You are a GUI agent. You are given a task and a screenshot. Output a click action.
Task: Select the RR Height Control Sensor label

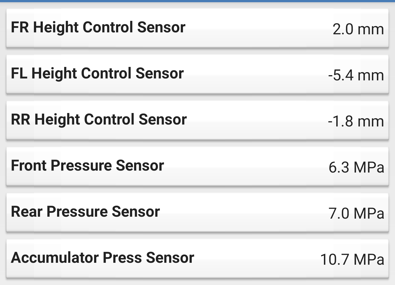pyautogui.click(x=99, y=120)
